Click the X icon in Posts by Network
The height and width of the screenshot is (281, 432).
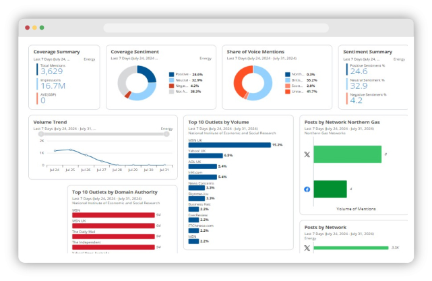tap(307, 248)
